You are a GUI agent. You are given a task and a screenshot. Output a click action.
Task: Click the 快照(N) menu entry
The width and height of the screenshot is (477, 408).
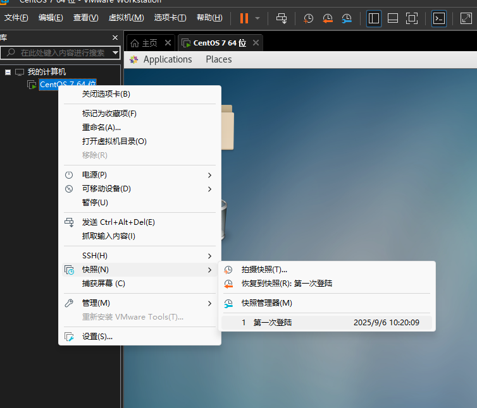[x=140, y=270]
